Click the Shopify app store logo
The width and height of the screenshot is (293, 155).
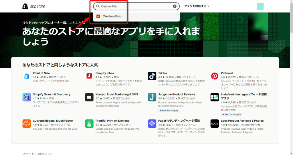[34, 6]
